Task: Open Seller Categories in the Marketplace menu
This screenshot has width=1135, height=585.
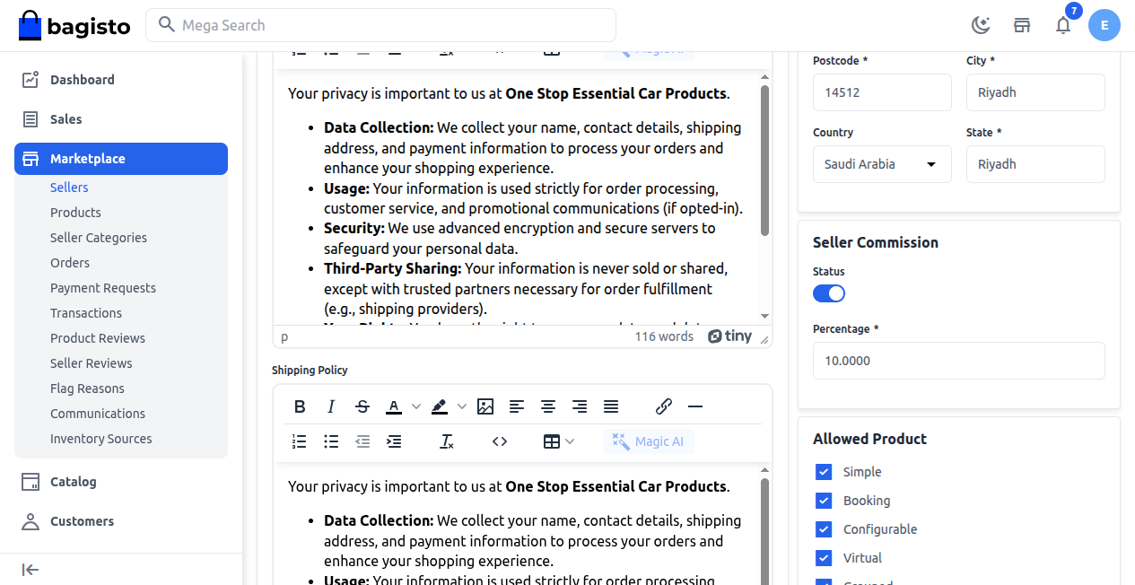Action: click(99, 238)
